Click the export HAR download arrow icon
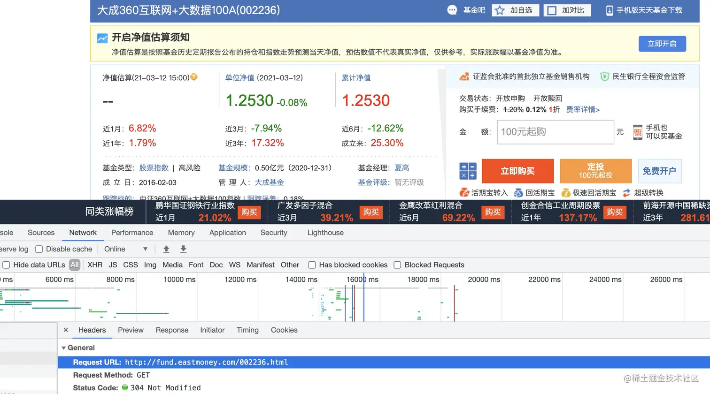The image size is (710, 394). click(183, 249)
